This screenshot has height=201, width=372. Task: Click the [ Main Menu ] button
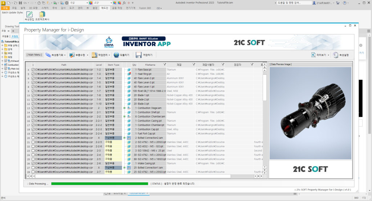tap(34, 55)
